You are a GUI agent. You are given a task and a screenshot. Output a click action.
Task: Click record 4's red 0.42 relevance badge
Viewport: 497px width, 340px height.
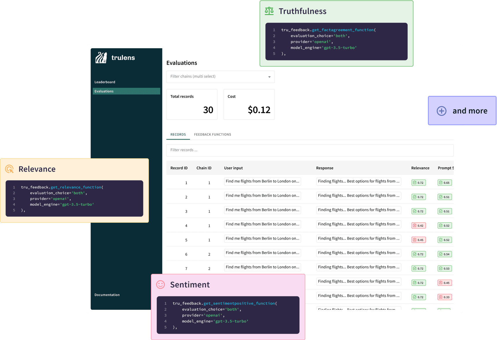[x=418, y=226]
